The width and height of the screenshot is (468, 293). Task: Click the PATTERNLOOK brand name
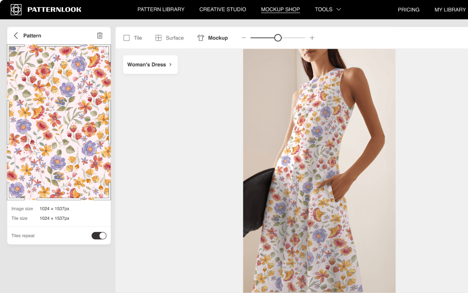[x=54, y=10]
